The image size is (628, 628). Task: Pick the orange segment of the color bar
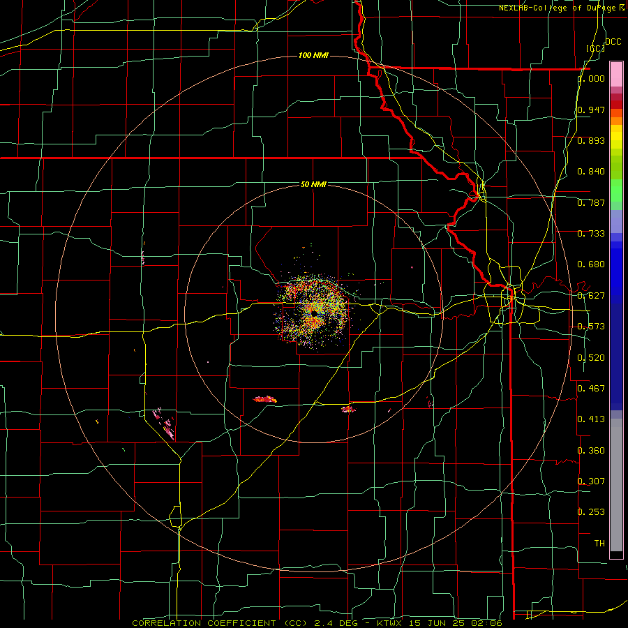click(616, 121)
